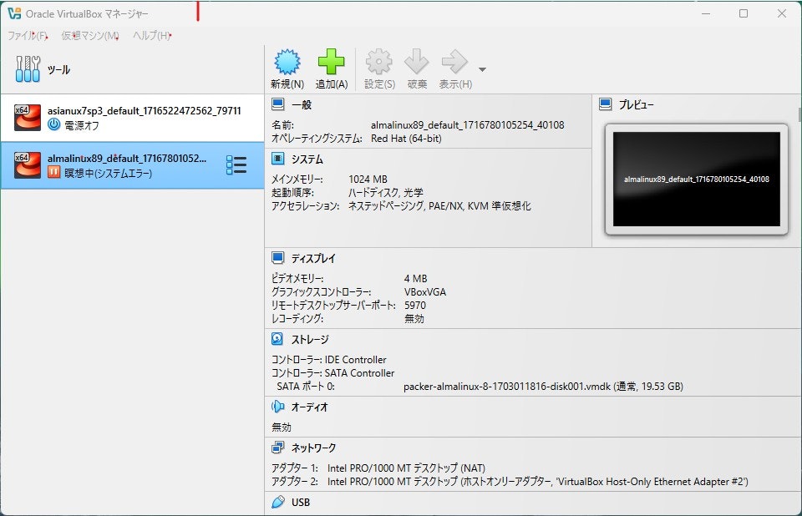Click the ストレージ section disk icon

[276, 339]
